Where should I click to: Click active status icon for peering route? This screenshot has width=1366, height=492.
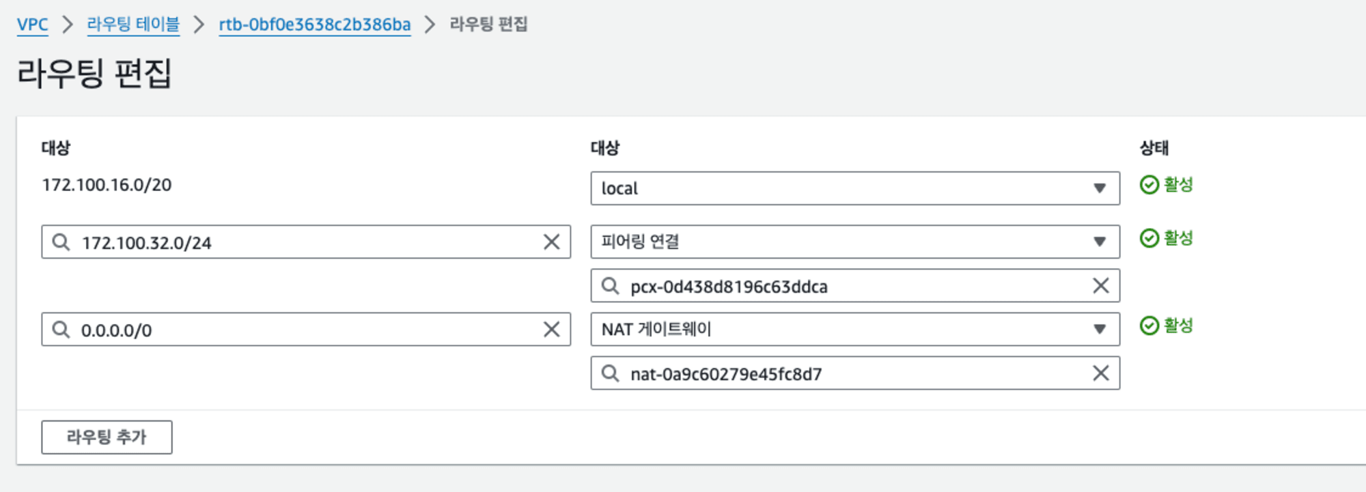point(1149,237)
